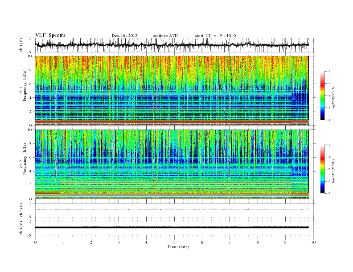Image resolution: width=353 pixels, height=272 pixels.
Task: Click the time axis tick label "5"
Action: tap(174, 242)
